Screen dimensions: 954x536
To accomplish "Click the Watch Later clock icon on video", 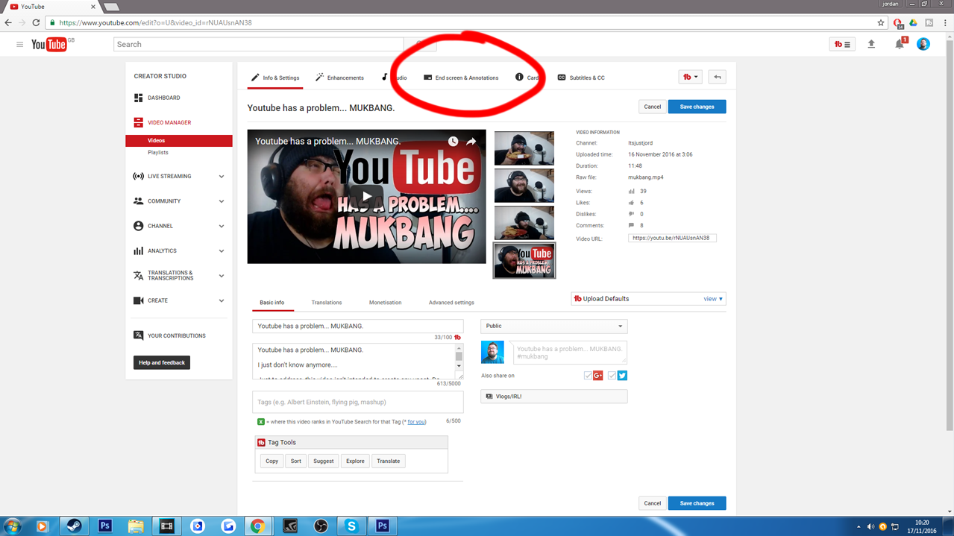I will (x=453, y=142).
